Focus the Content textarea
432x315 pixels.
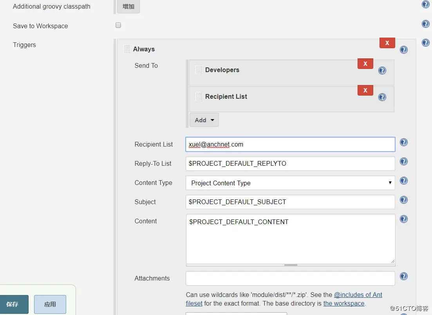pyautogui.click(x=291, y=239)
